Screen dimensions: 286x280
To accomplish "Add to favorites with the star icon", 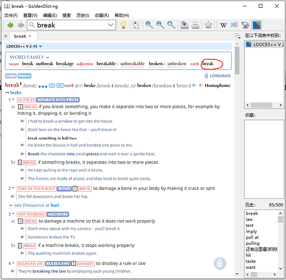I will pyautogui.click(x=208, y=25).
